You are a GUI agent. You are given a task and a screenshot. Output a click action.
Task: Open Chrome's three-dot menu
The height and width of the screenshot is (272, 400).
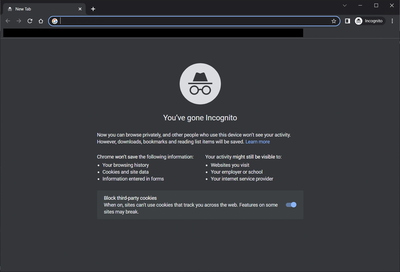392,21
